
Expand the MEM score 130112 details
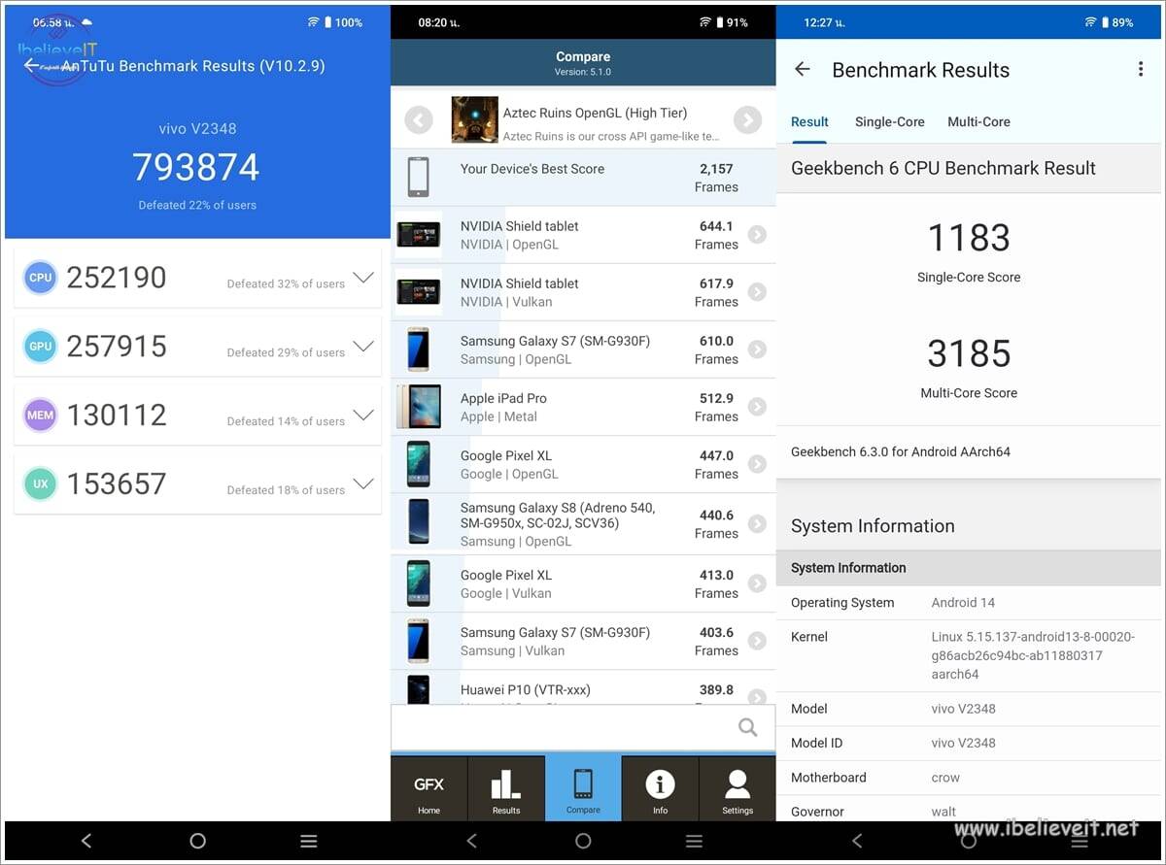(x=363, y=416)
